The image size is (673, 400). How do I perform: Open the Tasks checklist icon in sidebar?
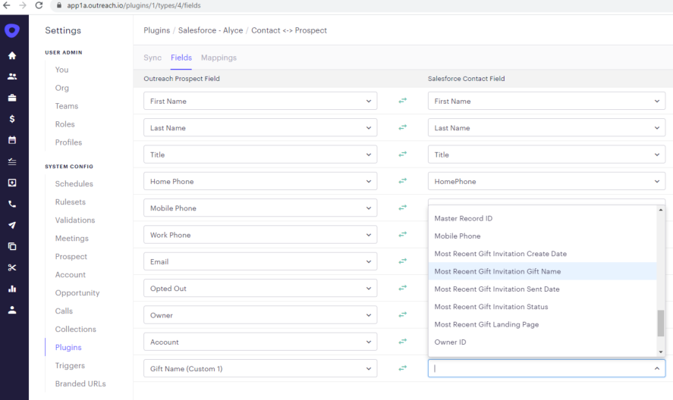click(12, 161)
